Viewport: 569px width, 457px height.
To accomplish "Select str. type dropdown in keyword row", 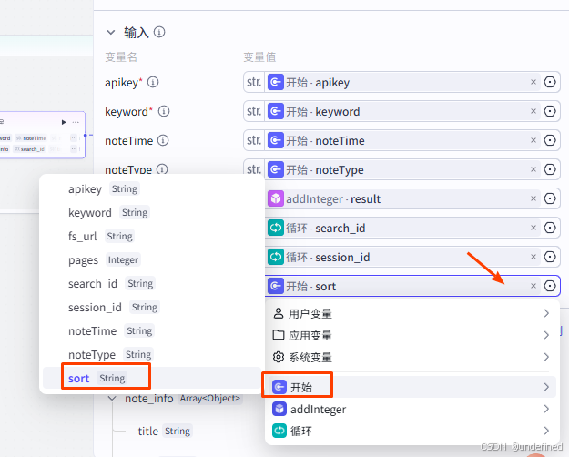I will pyautogui.click(x=254, y=111).
